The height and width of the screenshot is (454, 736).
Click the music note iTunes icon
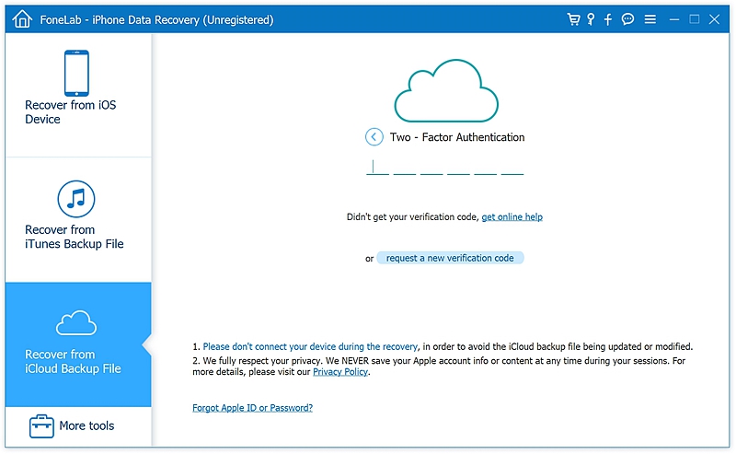(76, 199)
